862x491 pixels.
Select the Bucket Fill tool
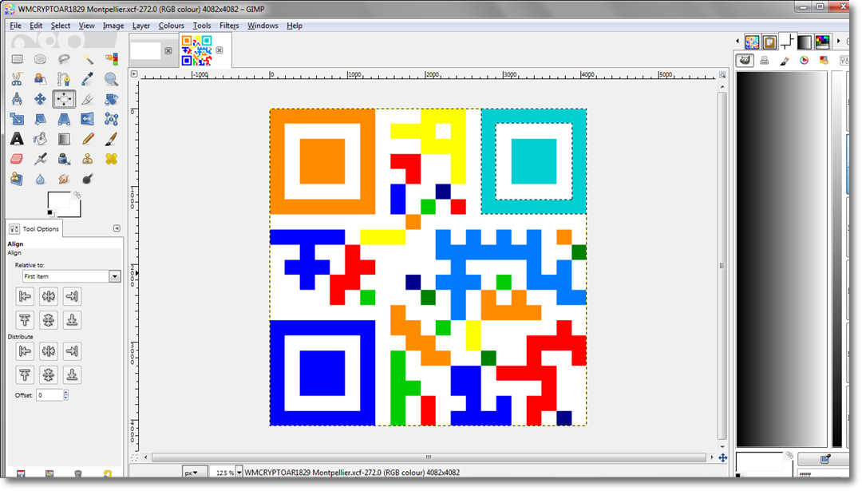tap(40, 139)
